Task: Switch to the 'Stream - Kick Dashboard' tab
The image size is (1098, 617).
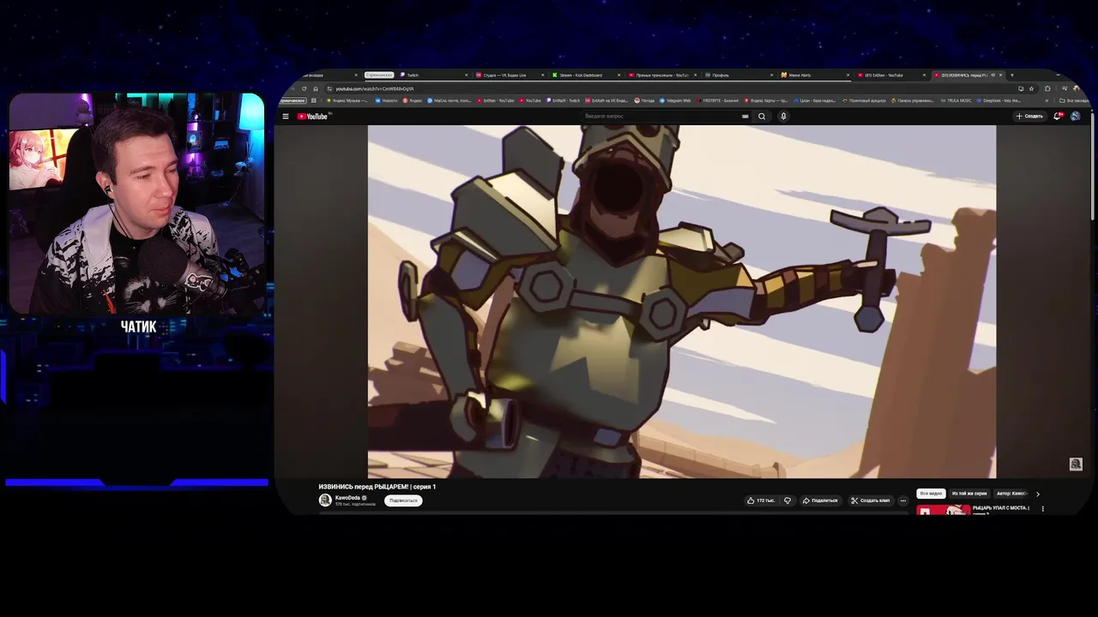Action: click(584, 75)
